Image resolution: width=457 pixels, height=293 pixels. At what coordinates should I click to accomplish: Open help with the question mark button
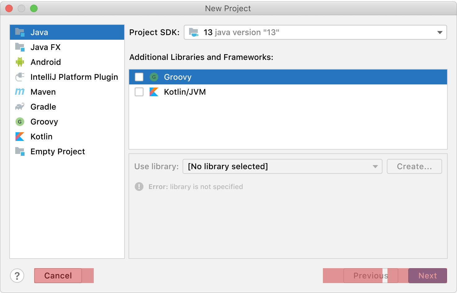click(17, 276)
